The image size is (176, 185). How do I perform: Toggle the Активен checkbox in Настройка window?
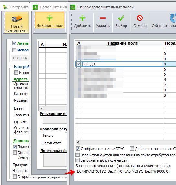(x=14, y=43)
